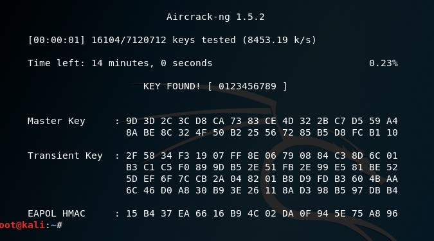Viewport: 434px width, 241px height.
Task: Click the EAPOL HMAC label
Action: pos(56,213)
